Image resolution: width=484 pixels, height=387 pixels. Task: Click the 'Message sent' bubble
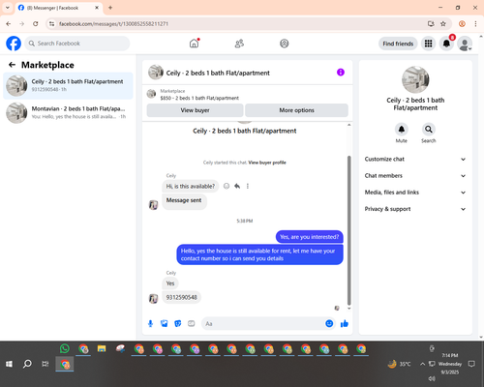click(x=184, y=200)
